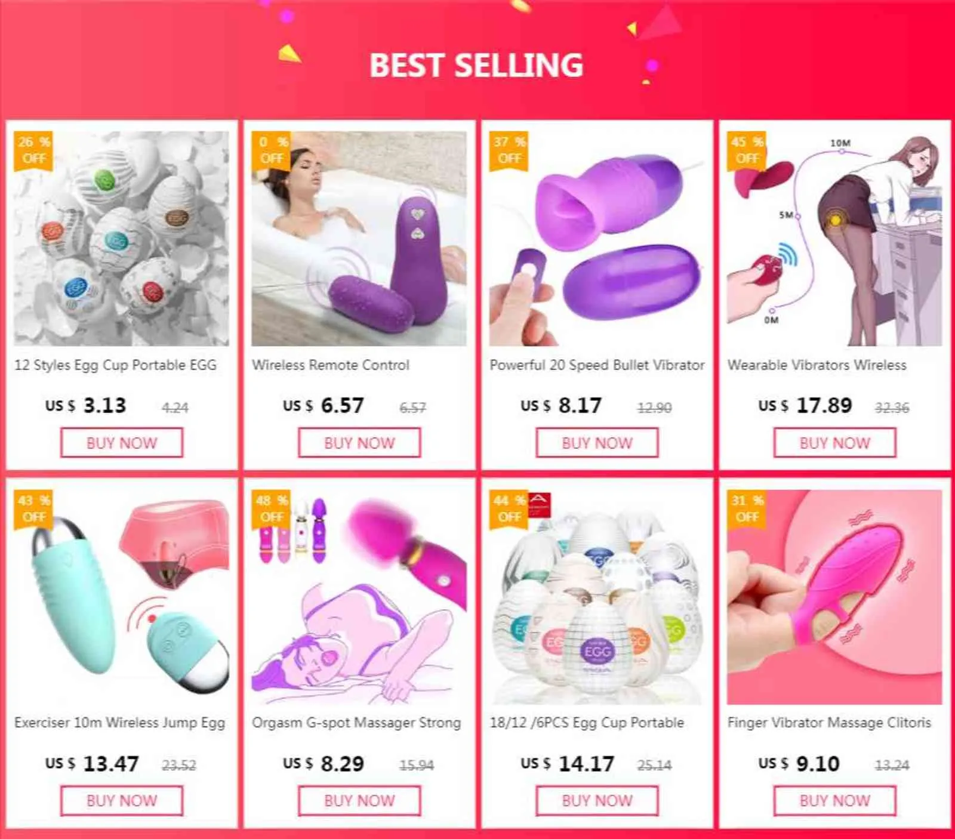Click the 45% OFF discount badge
955x839 pixels.
pyautogui.click(x=747, y=150)
